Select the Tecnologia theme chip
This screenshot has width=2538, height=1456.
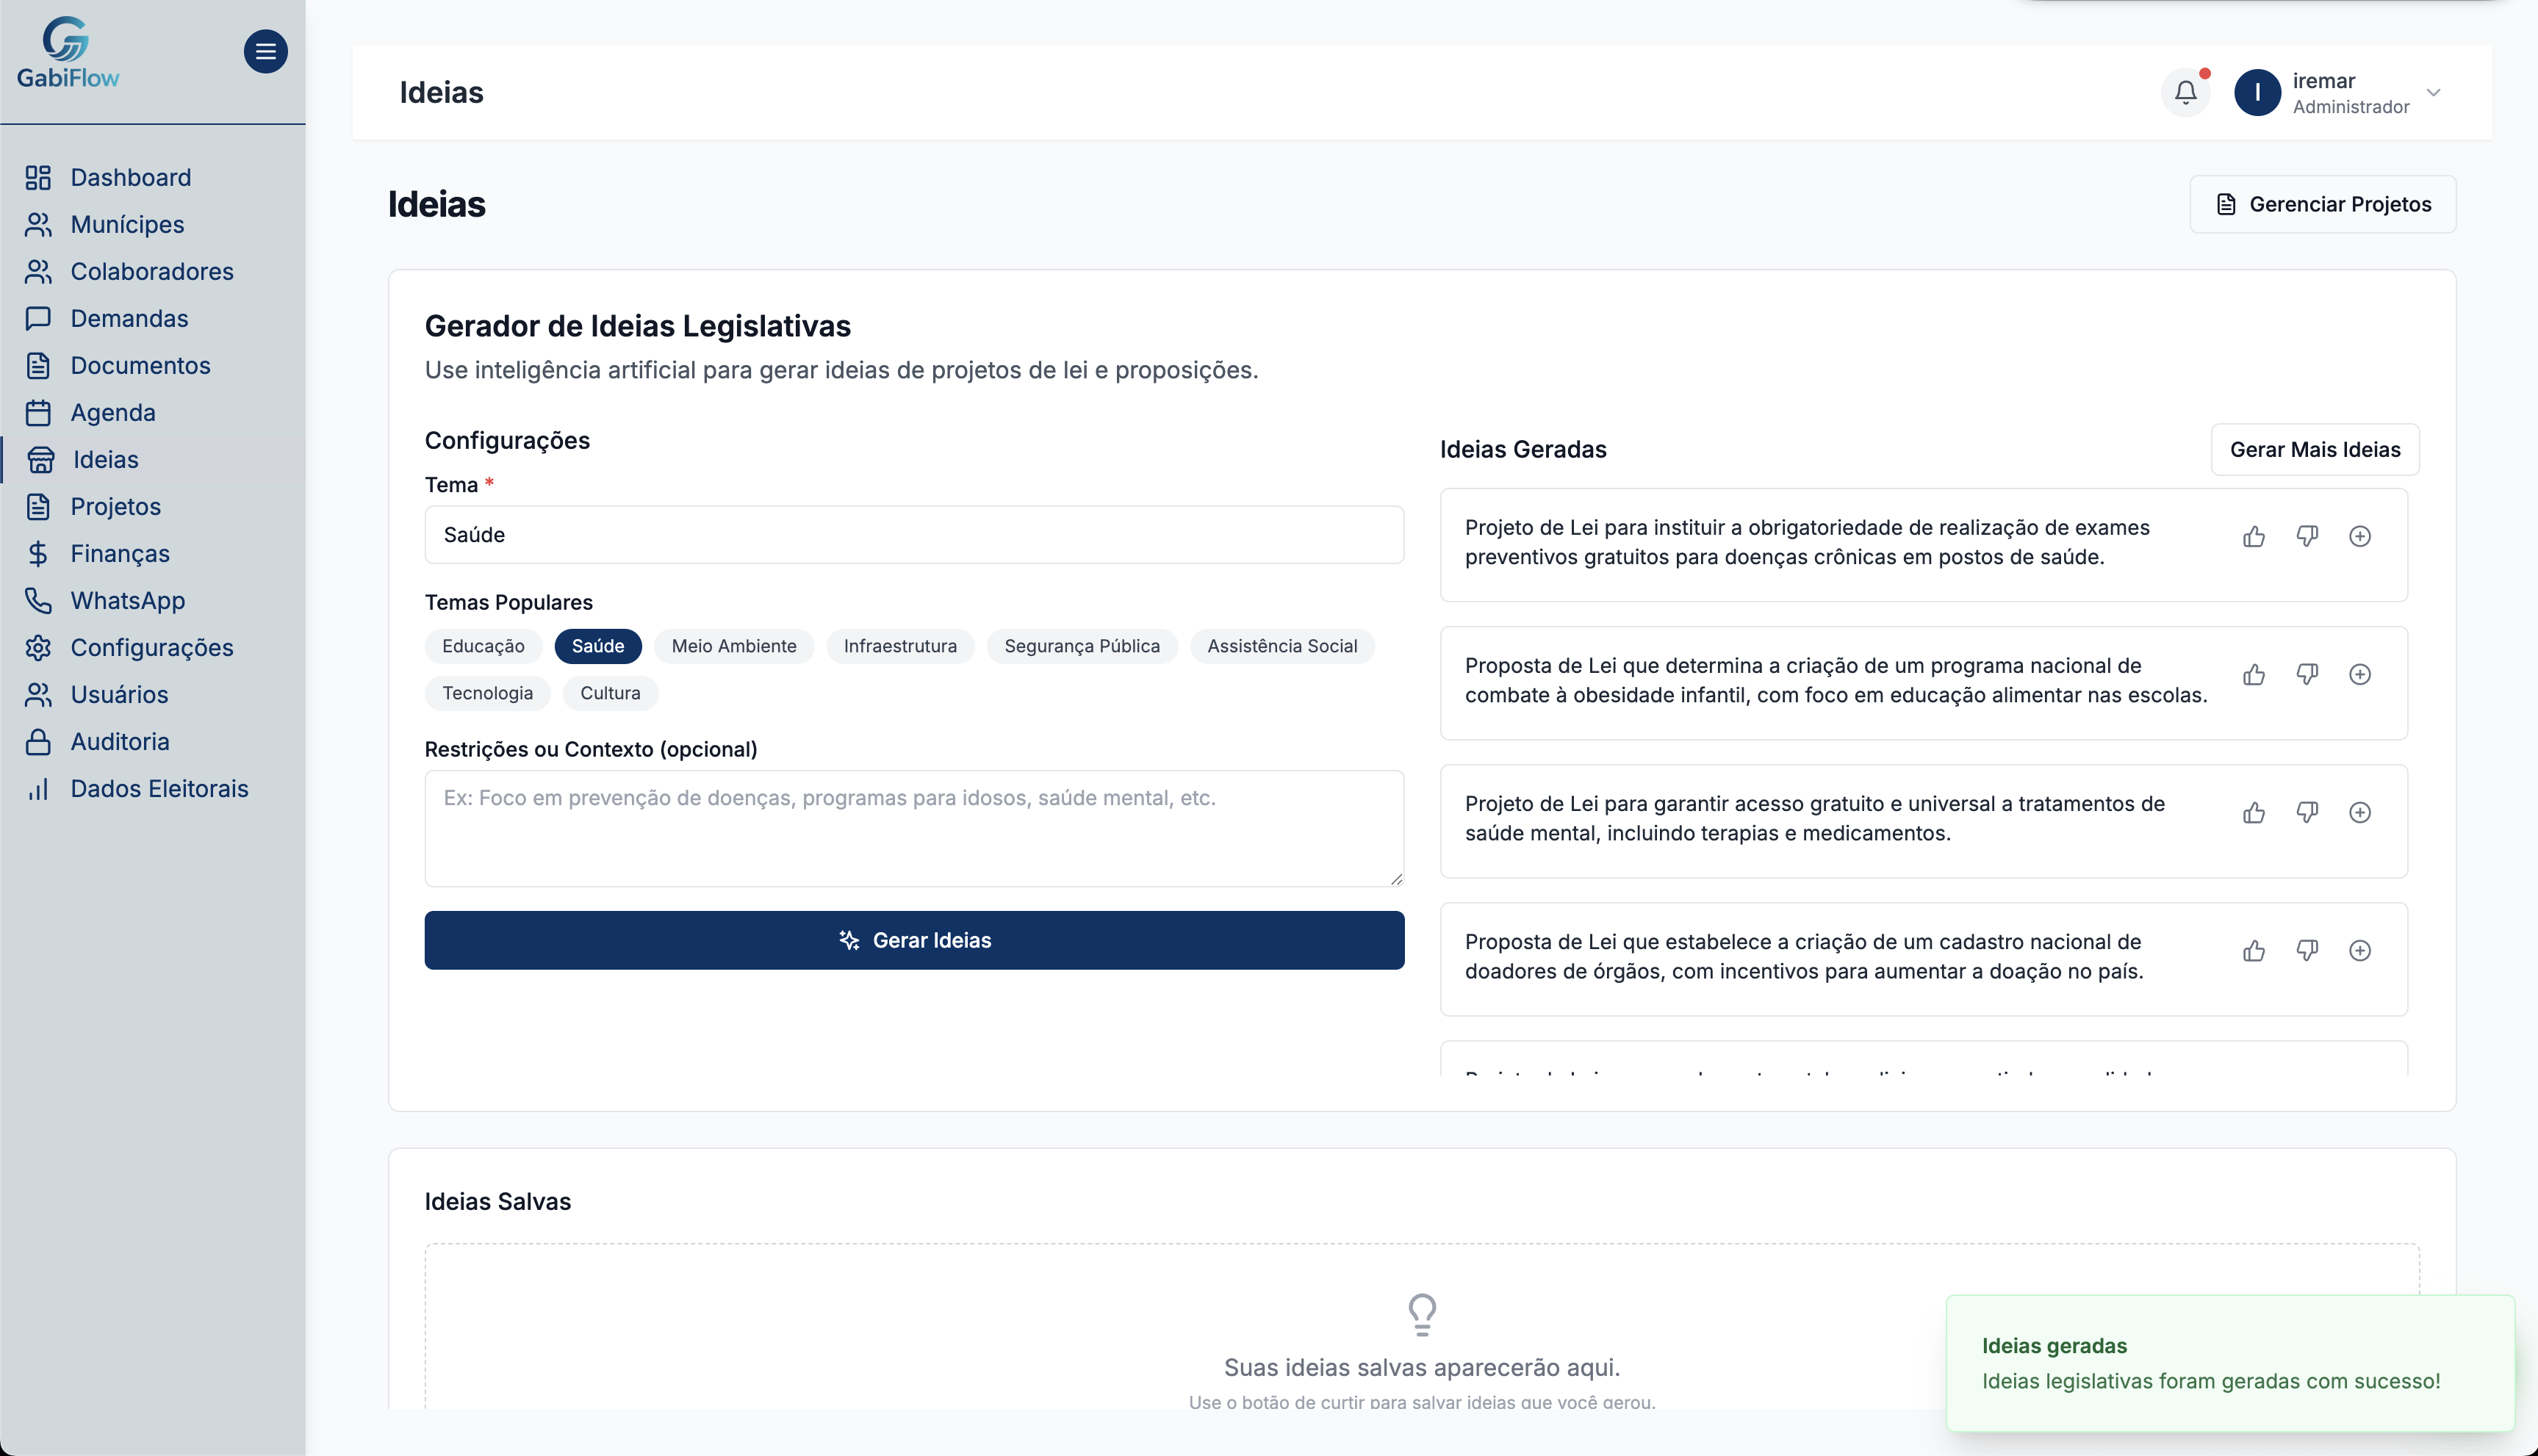[x=487, y=692]
